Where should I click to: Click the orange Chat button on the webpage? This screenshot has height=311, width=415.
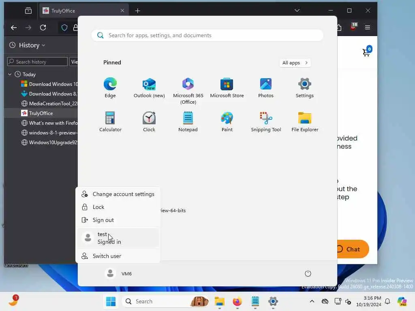(353, 249)
